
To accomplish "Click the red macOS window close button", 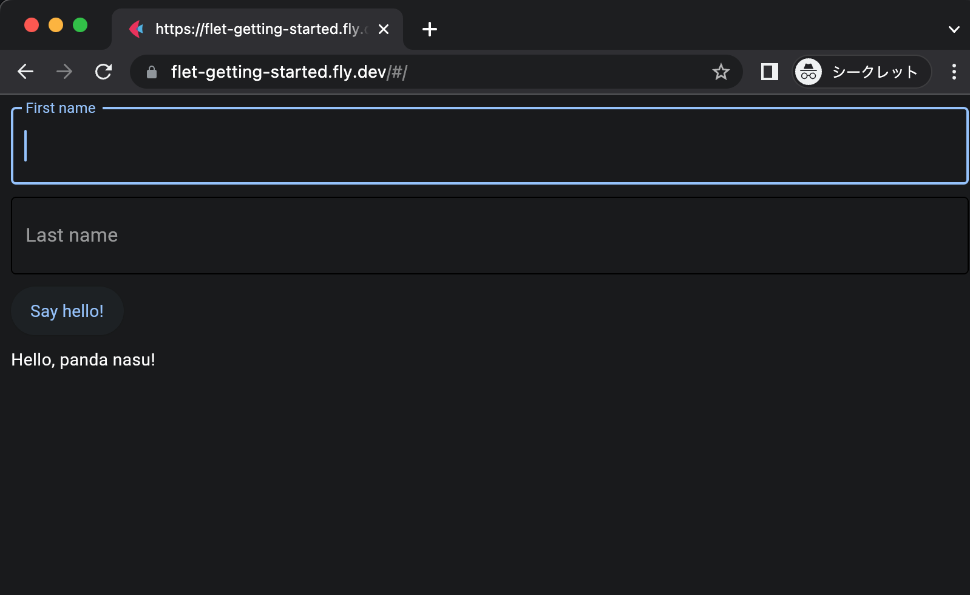I will (32, 25).
